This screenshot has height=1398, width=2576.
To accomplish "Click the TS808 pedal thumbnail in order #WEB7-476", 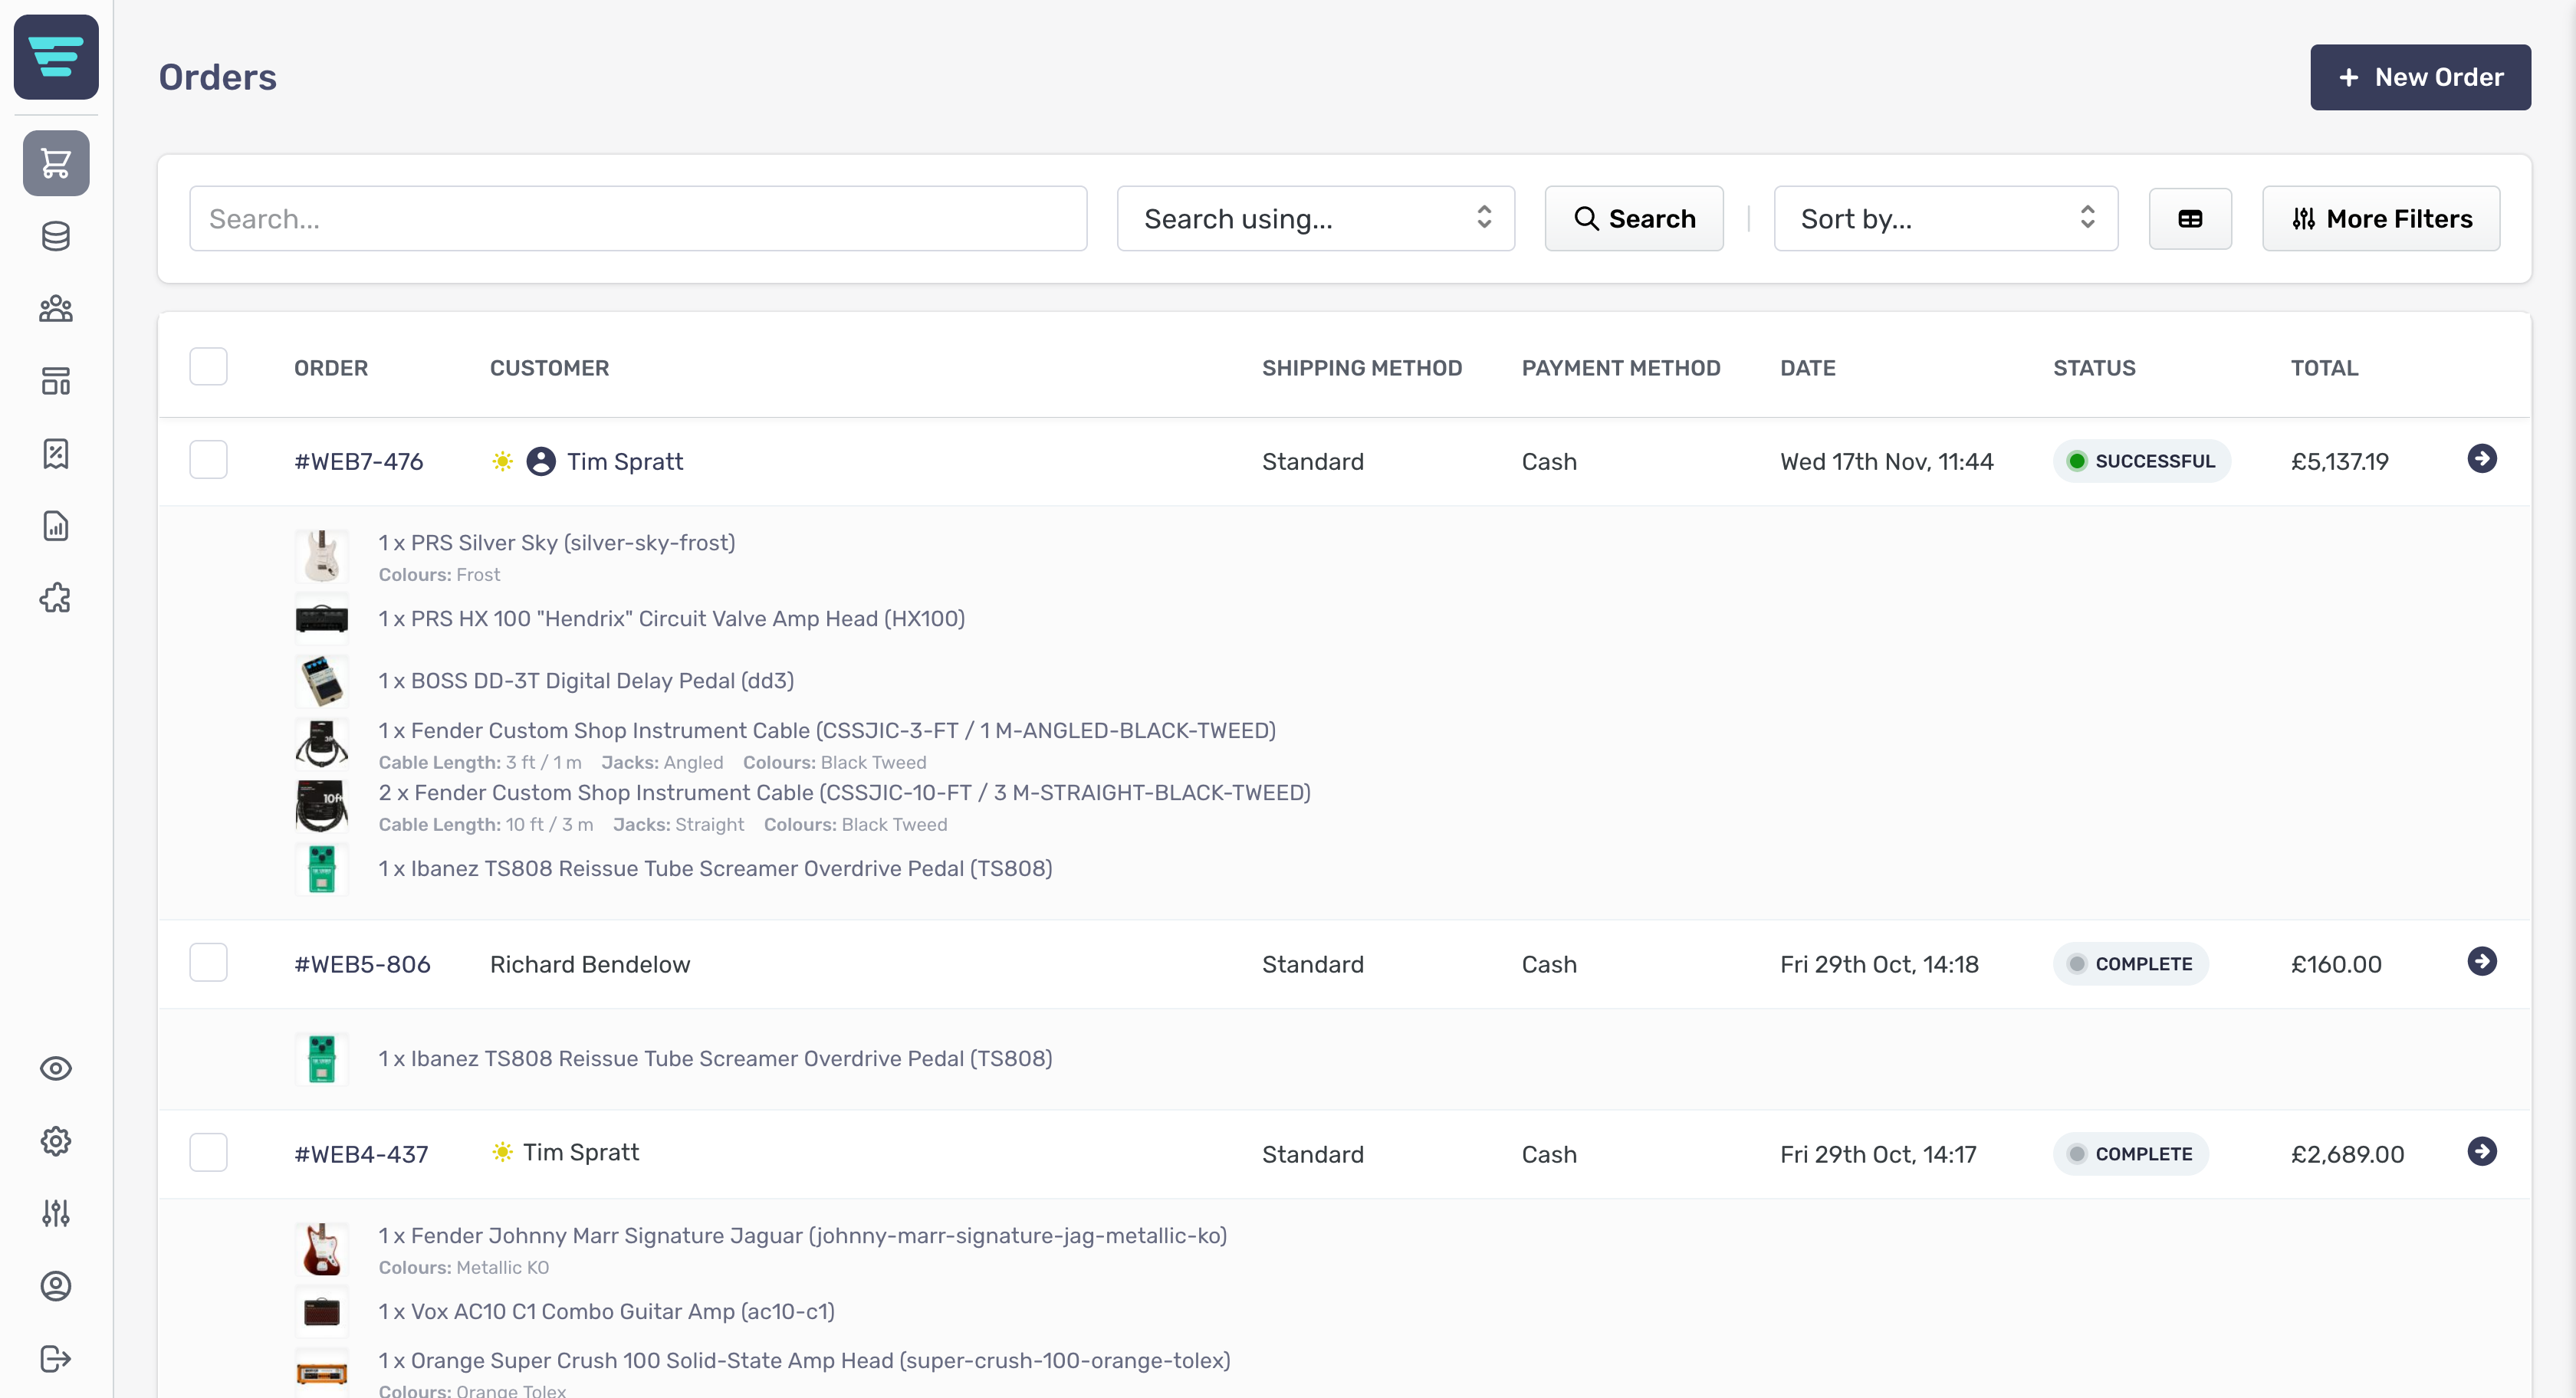I will tap(322, 869).
